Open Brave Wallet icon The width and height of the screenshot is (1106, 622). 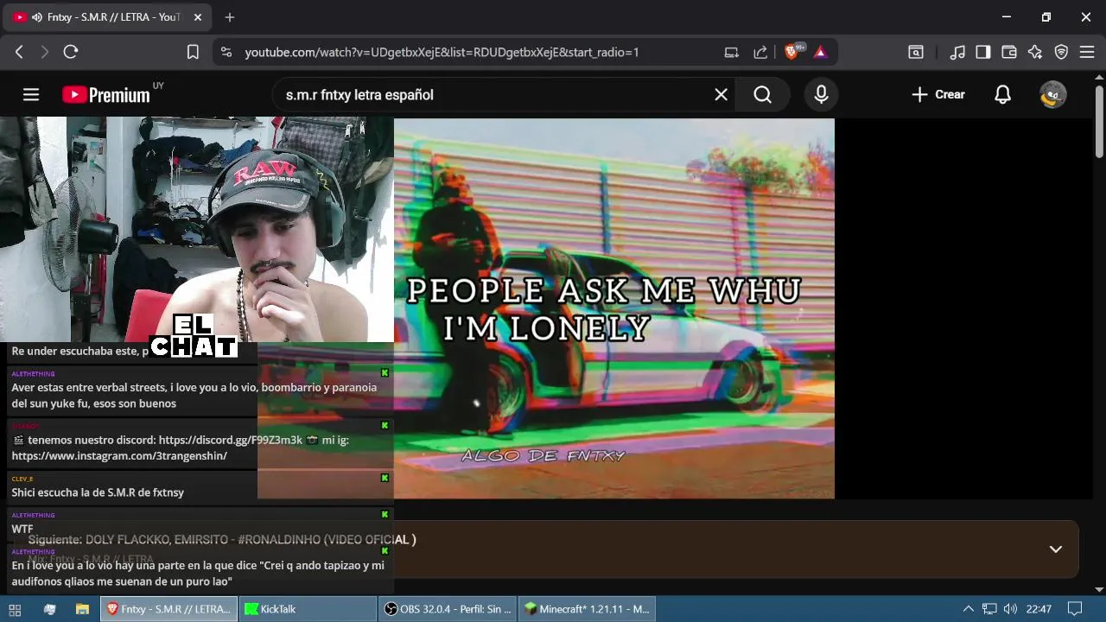click(x=1008, y=52)
